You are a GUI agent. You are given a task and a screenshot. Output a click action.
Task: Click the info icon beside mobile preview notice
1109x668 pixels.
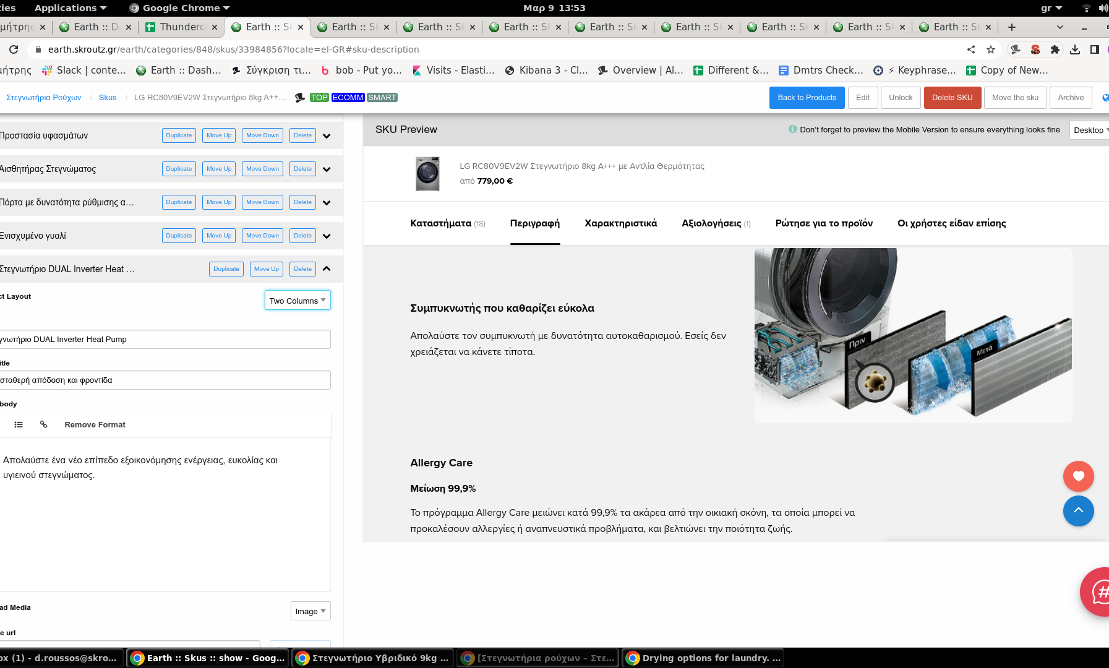pyautogui.click(x=792, y=129)
